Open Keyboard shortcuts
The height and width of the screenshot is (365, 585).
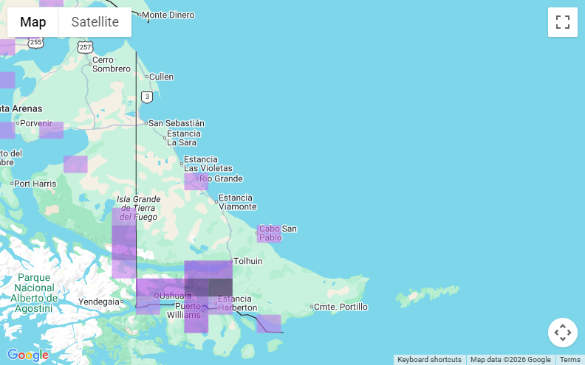tap(429, 360)
